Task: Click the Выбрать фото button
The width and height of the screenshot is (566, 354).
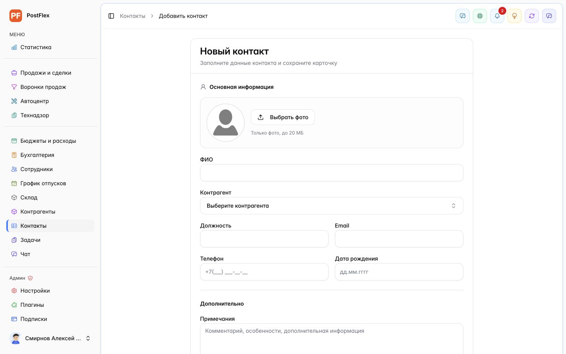Action: 283,117
